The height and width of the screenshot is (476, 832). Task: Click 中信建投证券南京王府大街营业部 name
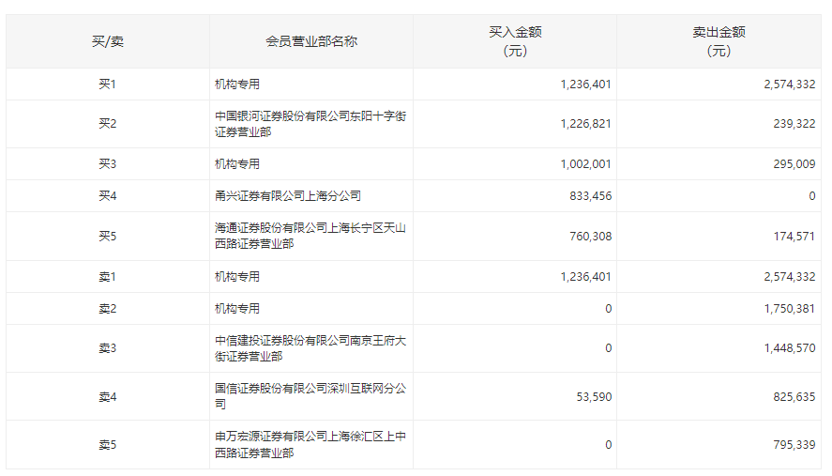click(310, 348)
